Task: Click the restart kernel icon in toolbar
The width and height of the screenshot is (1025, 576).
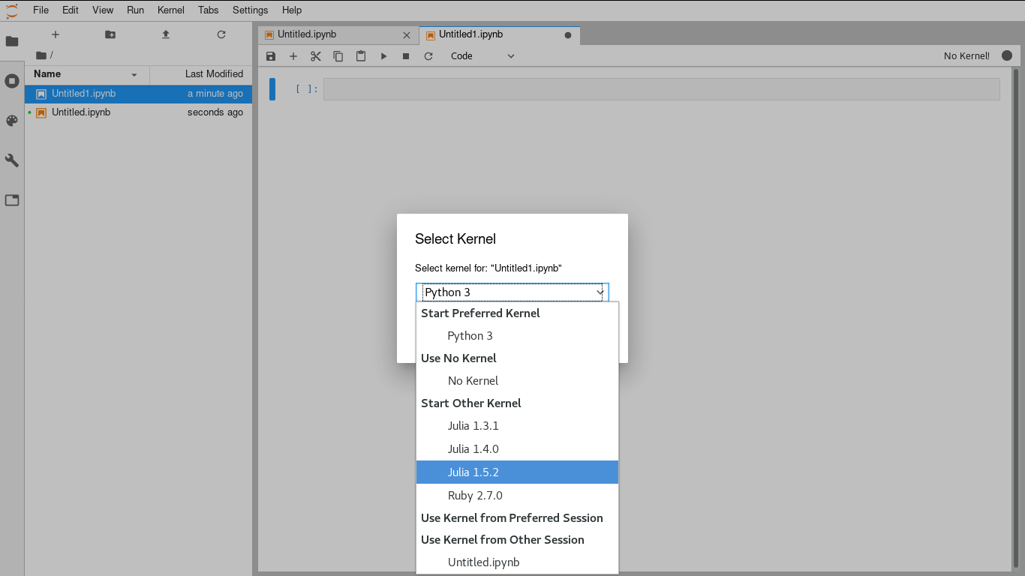Action: click(x=428, y=56)
